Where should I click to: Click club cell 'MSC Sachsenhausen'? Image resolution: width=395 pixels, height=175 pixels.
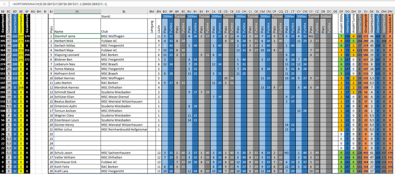click(x=124, y=153)
